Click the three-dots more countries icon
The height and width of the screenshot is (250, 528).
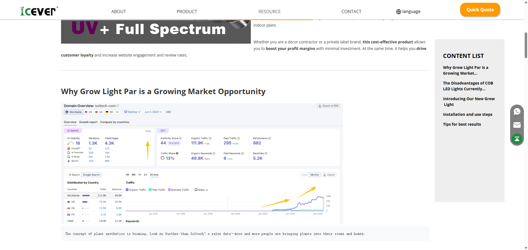[x=117, y=112]
